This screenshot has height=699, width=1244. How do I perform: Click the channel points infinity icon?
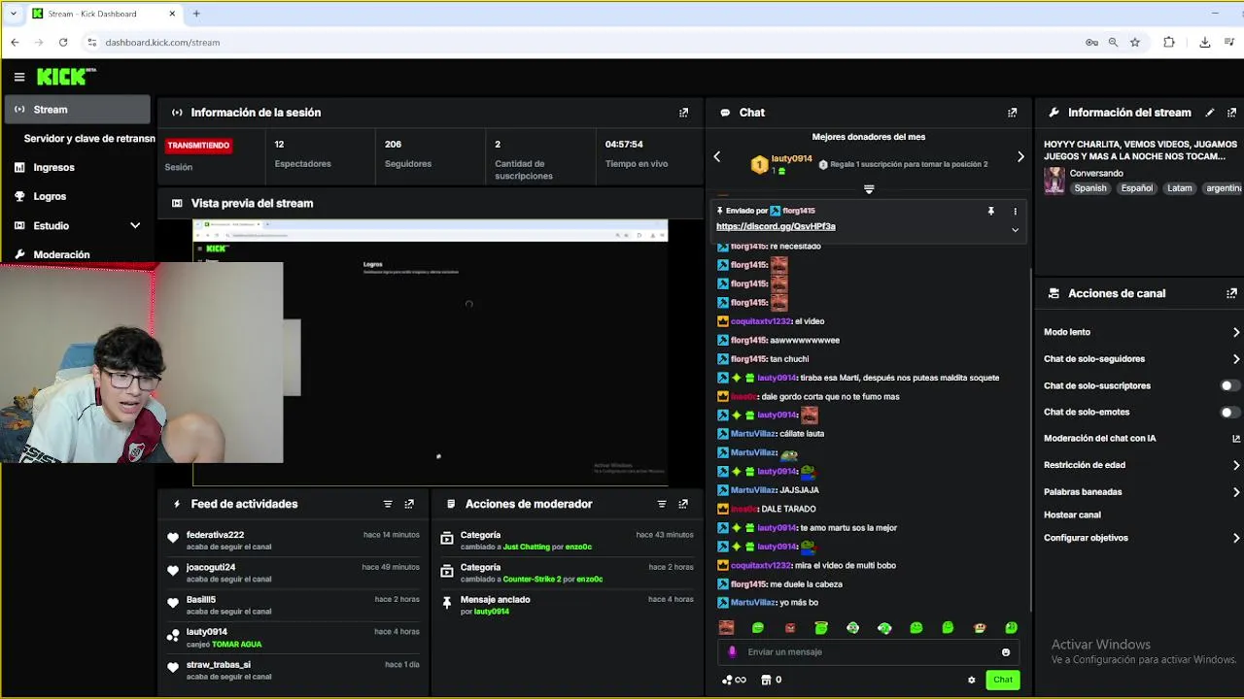[x=735, y=680]
